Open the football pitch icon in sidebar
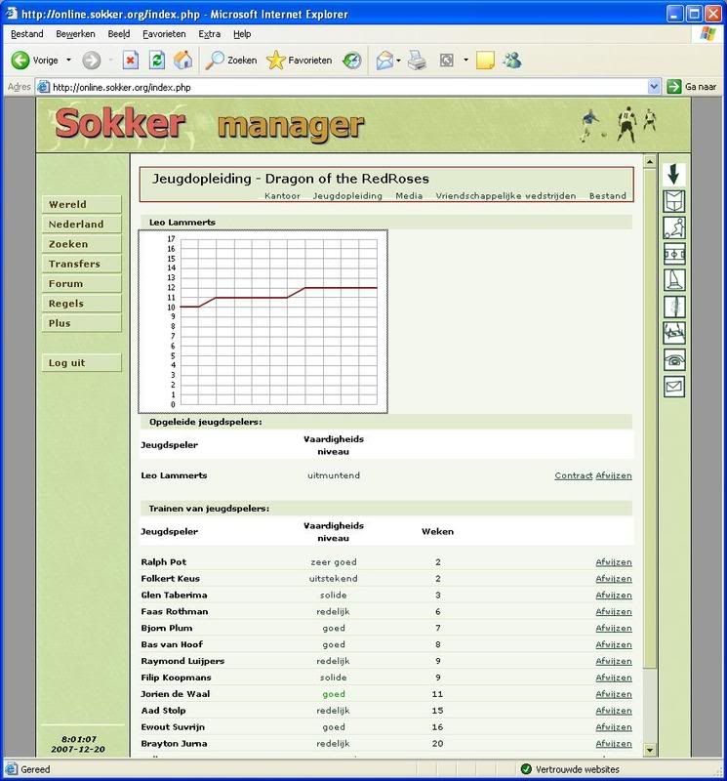Image resolution: width=727 pixels, height=781 pixels. click(674, 254)
